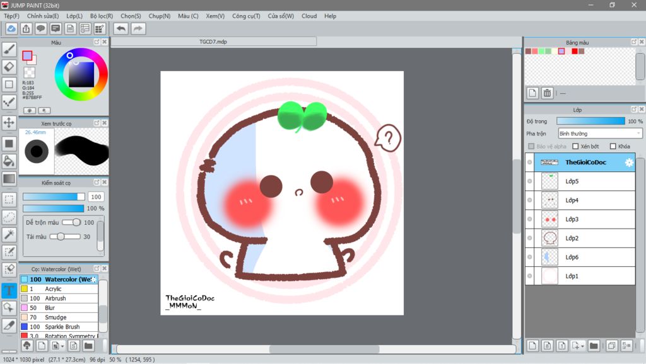The width and height of the screenshot is (646, 364).
Task: Select the Acrylic brush
Action: pyautogui.click(x=59, y=288)
